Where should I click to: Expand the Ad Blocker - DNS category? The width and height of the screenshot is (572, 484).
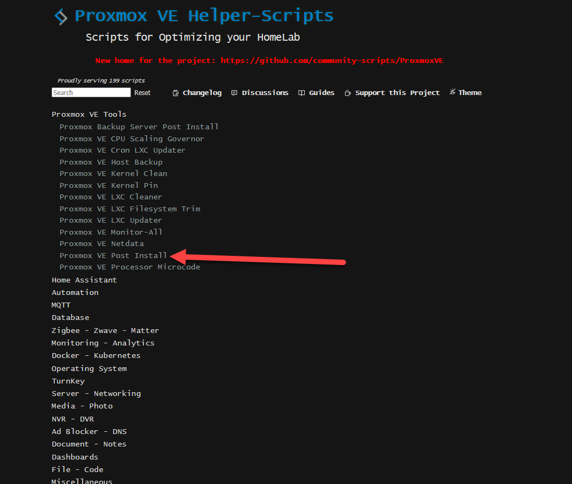tap(89, 431)
